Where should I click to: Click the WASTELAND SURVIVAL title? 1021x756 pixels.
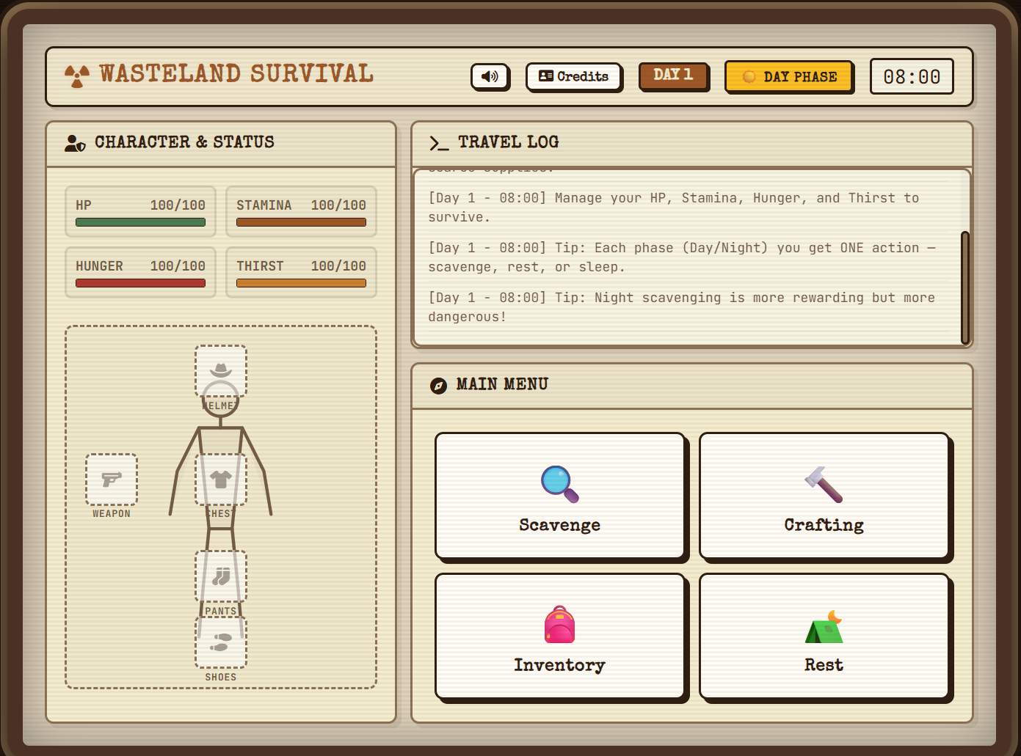pos(236,74)
